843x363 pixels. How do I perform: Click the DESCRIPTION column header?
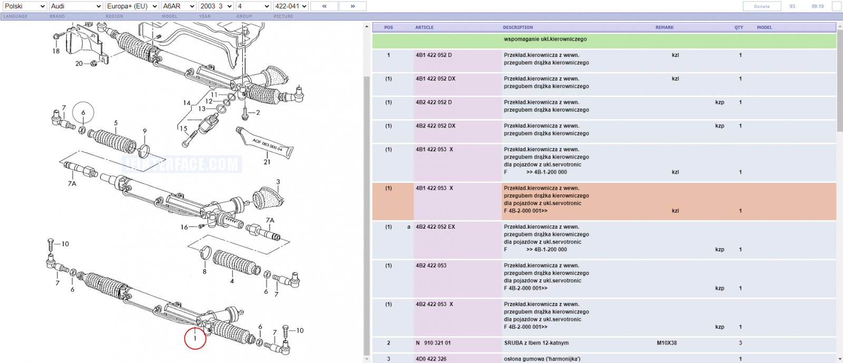click(518, 27)
